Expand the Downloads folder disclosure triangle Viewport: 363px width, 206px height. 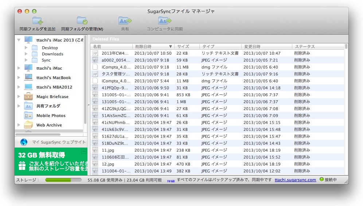click(26, 54)
